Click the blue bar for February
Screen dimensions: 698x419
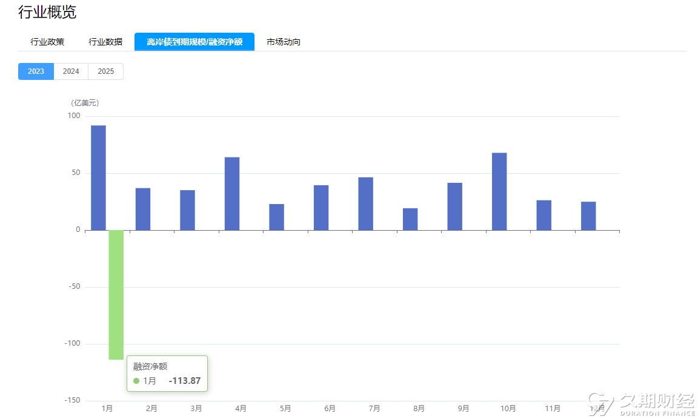pos(143,209)
